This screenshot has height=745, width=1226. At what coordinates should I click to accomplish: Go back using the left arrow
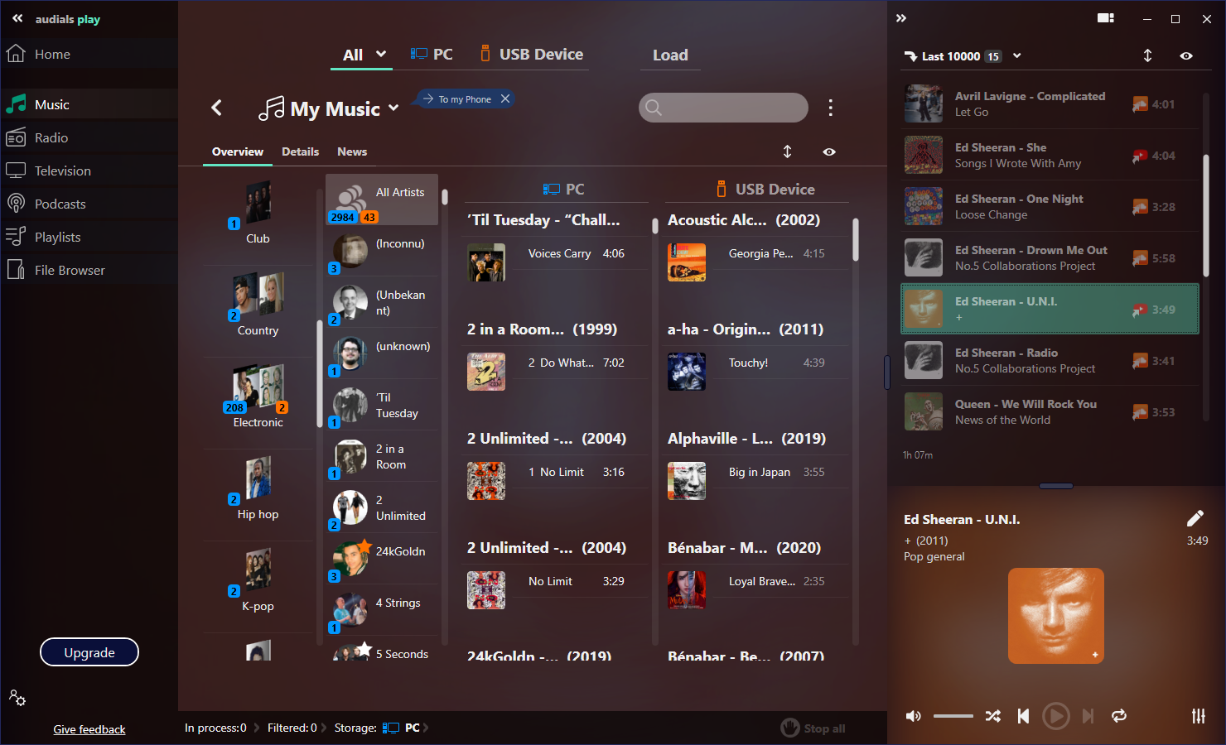[x=217, y=108]
